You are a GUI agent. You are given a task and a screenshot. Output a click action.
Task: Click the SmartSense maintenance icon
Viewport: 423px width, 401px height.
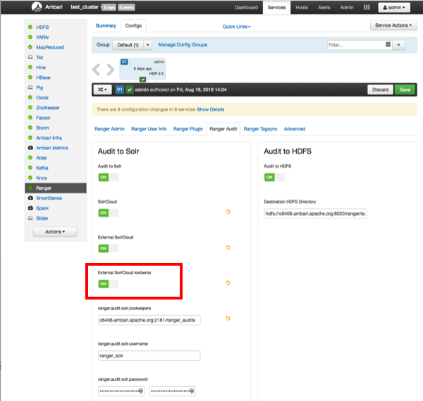30,198
